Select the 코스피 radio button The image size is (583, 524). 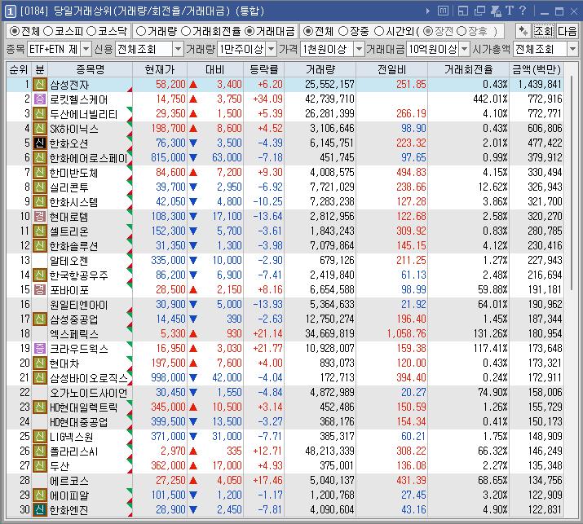pos(48,31)
